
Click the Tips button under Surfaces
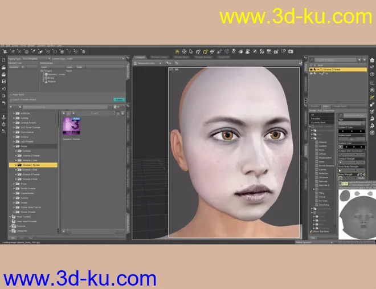(313, 238)
